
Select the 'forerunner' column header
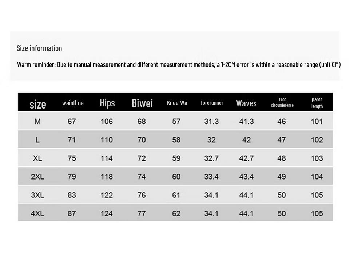212,103
